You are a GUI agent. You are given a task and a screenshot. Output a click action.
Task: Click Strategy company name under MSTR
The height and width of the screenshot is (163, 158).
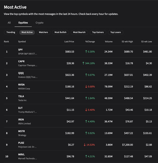[22, 135]
